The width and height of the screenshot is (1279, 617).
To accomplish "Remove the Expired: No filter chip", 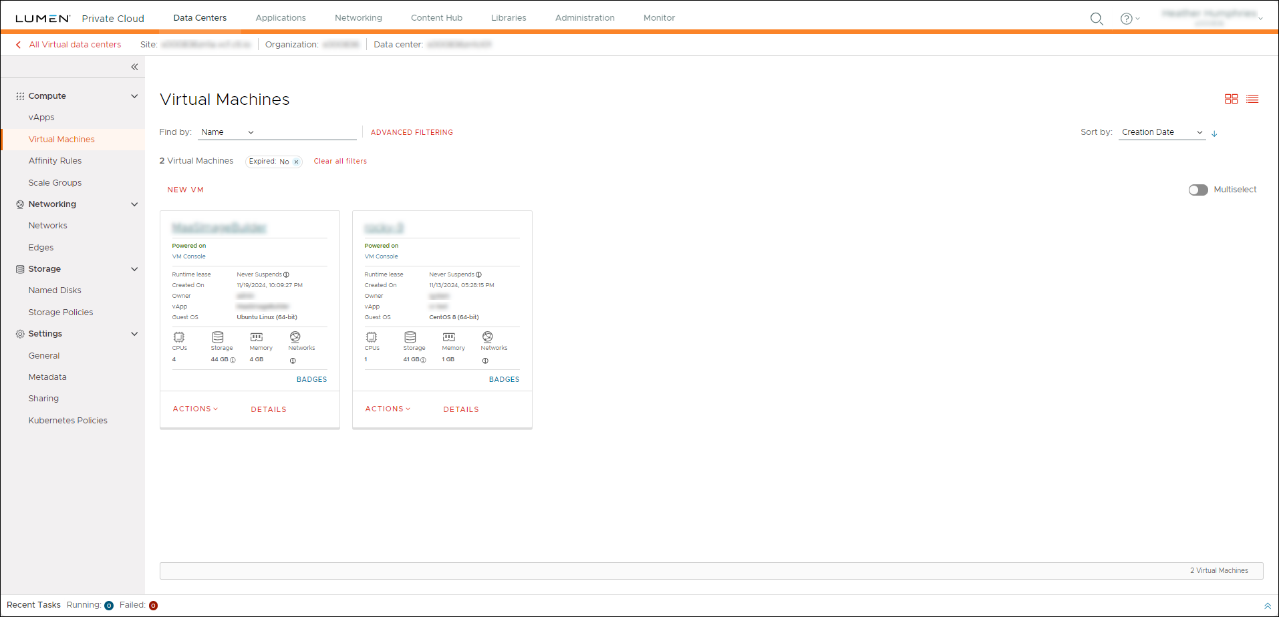I will point(295,162).
